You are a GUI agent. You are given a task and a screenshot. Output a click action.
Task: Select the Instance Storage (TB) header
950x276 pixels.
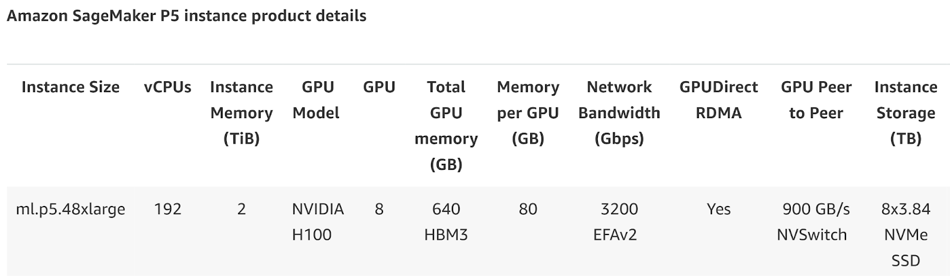point(905,113)
